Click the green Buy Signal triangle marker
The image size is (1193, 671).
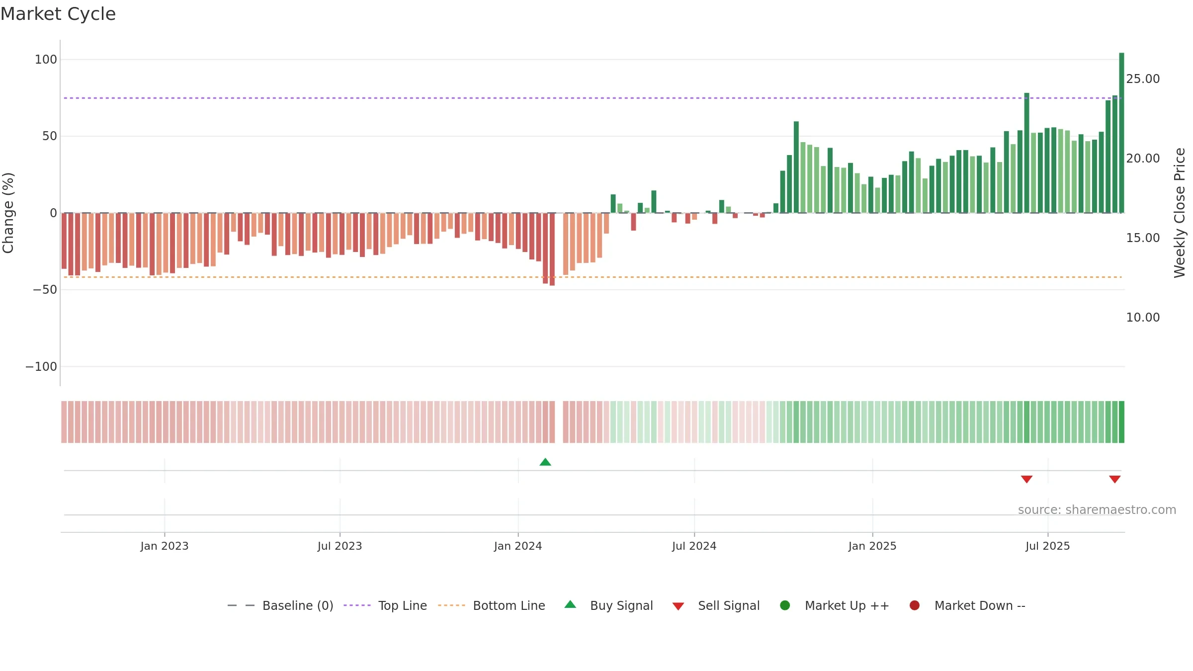click(545, 462)
